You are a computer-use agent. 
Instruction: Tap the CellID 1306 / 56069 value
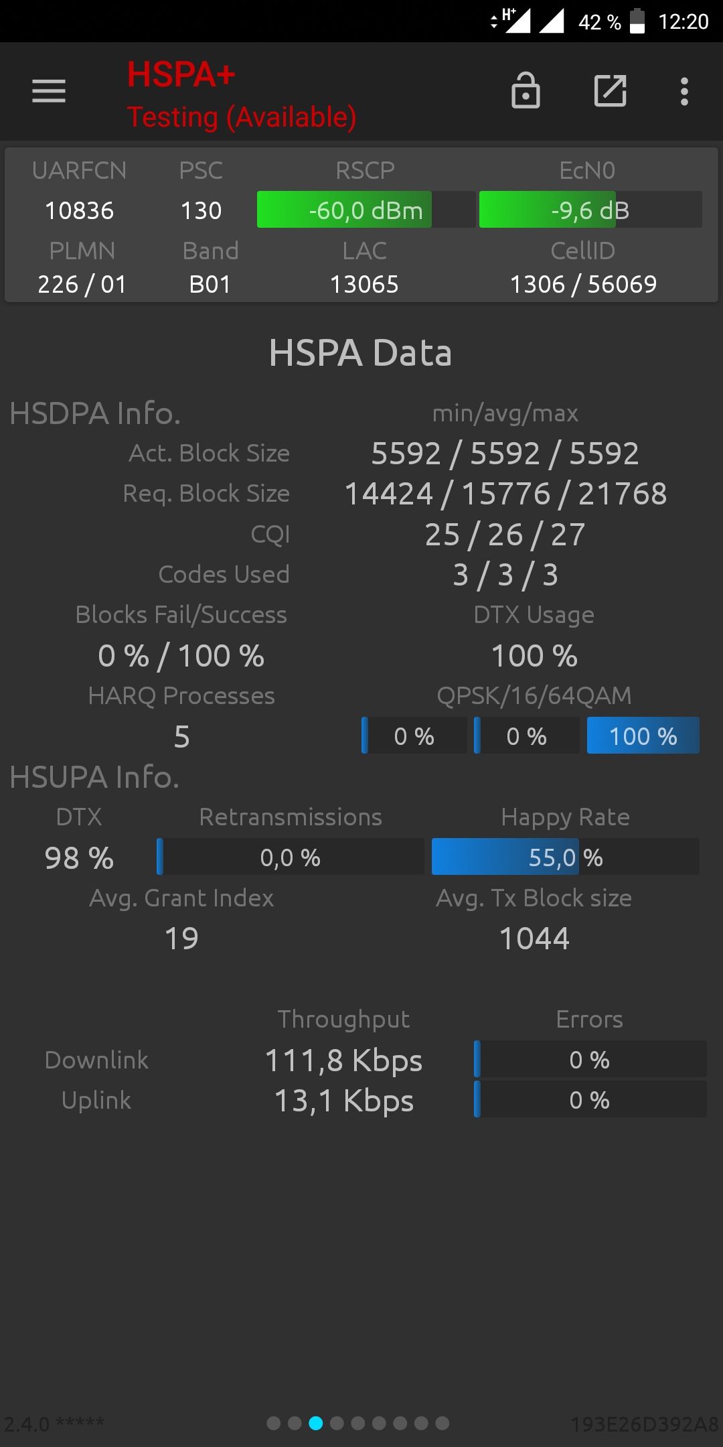[x=584, y=285]
